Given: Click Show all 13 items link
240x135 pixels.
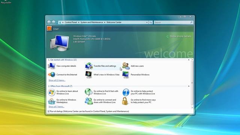Looking at the screenshot, I should [57, 80].
